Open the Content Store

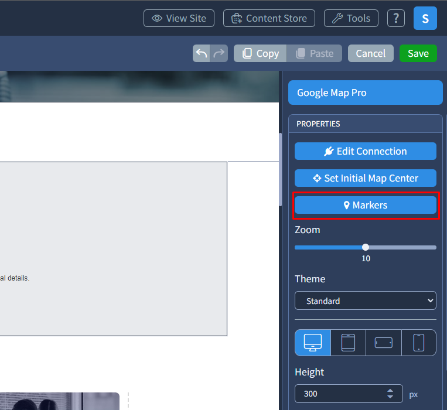tap(269, 18)
